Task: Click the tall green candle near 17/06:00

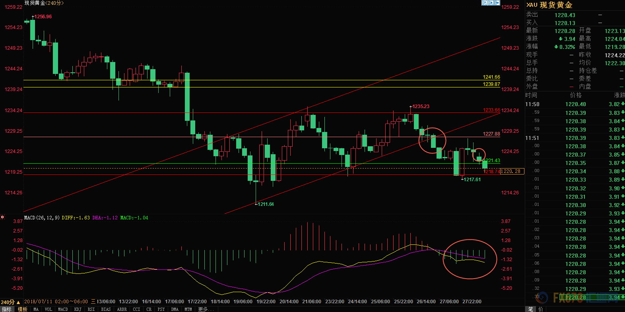Action: (x=187, y=97)
